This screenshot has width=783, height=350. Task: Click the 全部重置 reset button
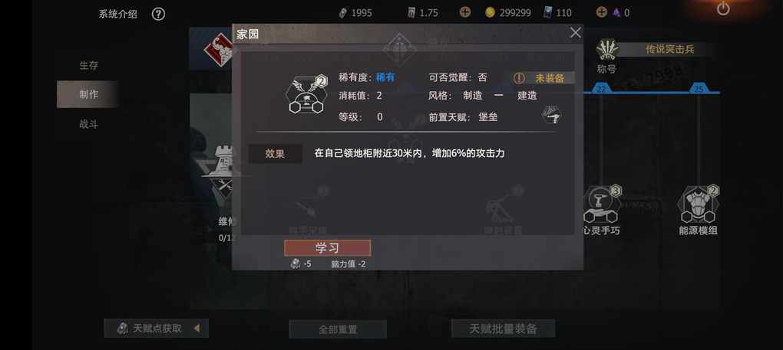click(338, 329)
